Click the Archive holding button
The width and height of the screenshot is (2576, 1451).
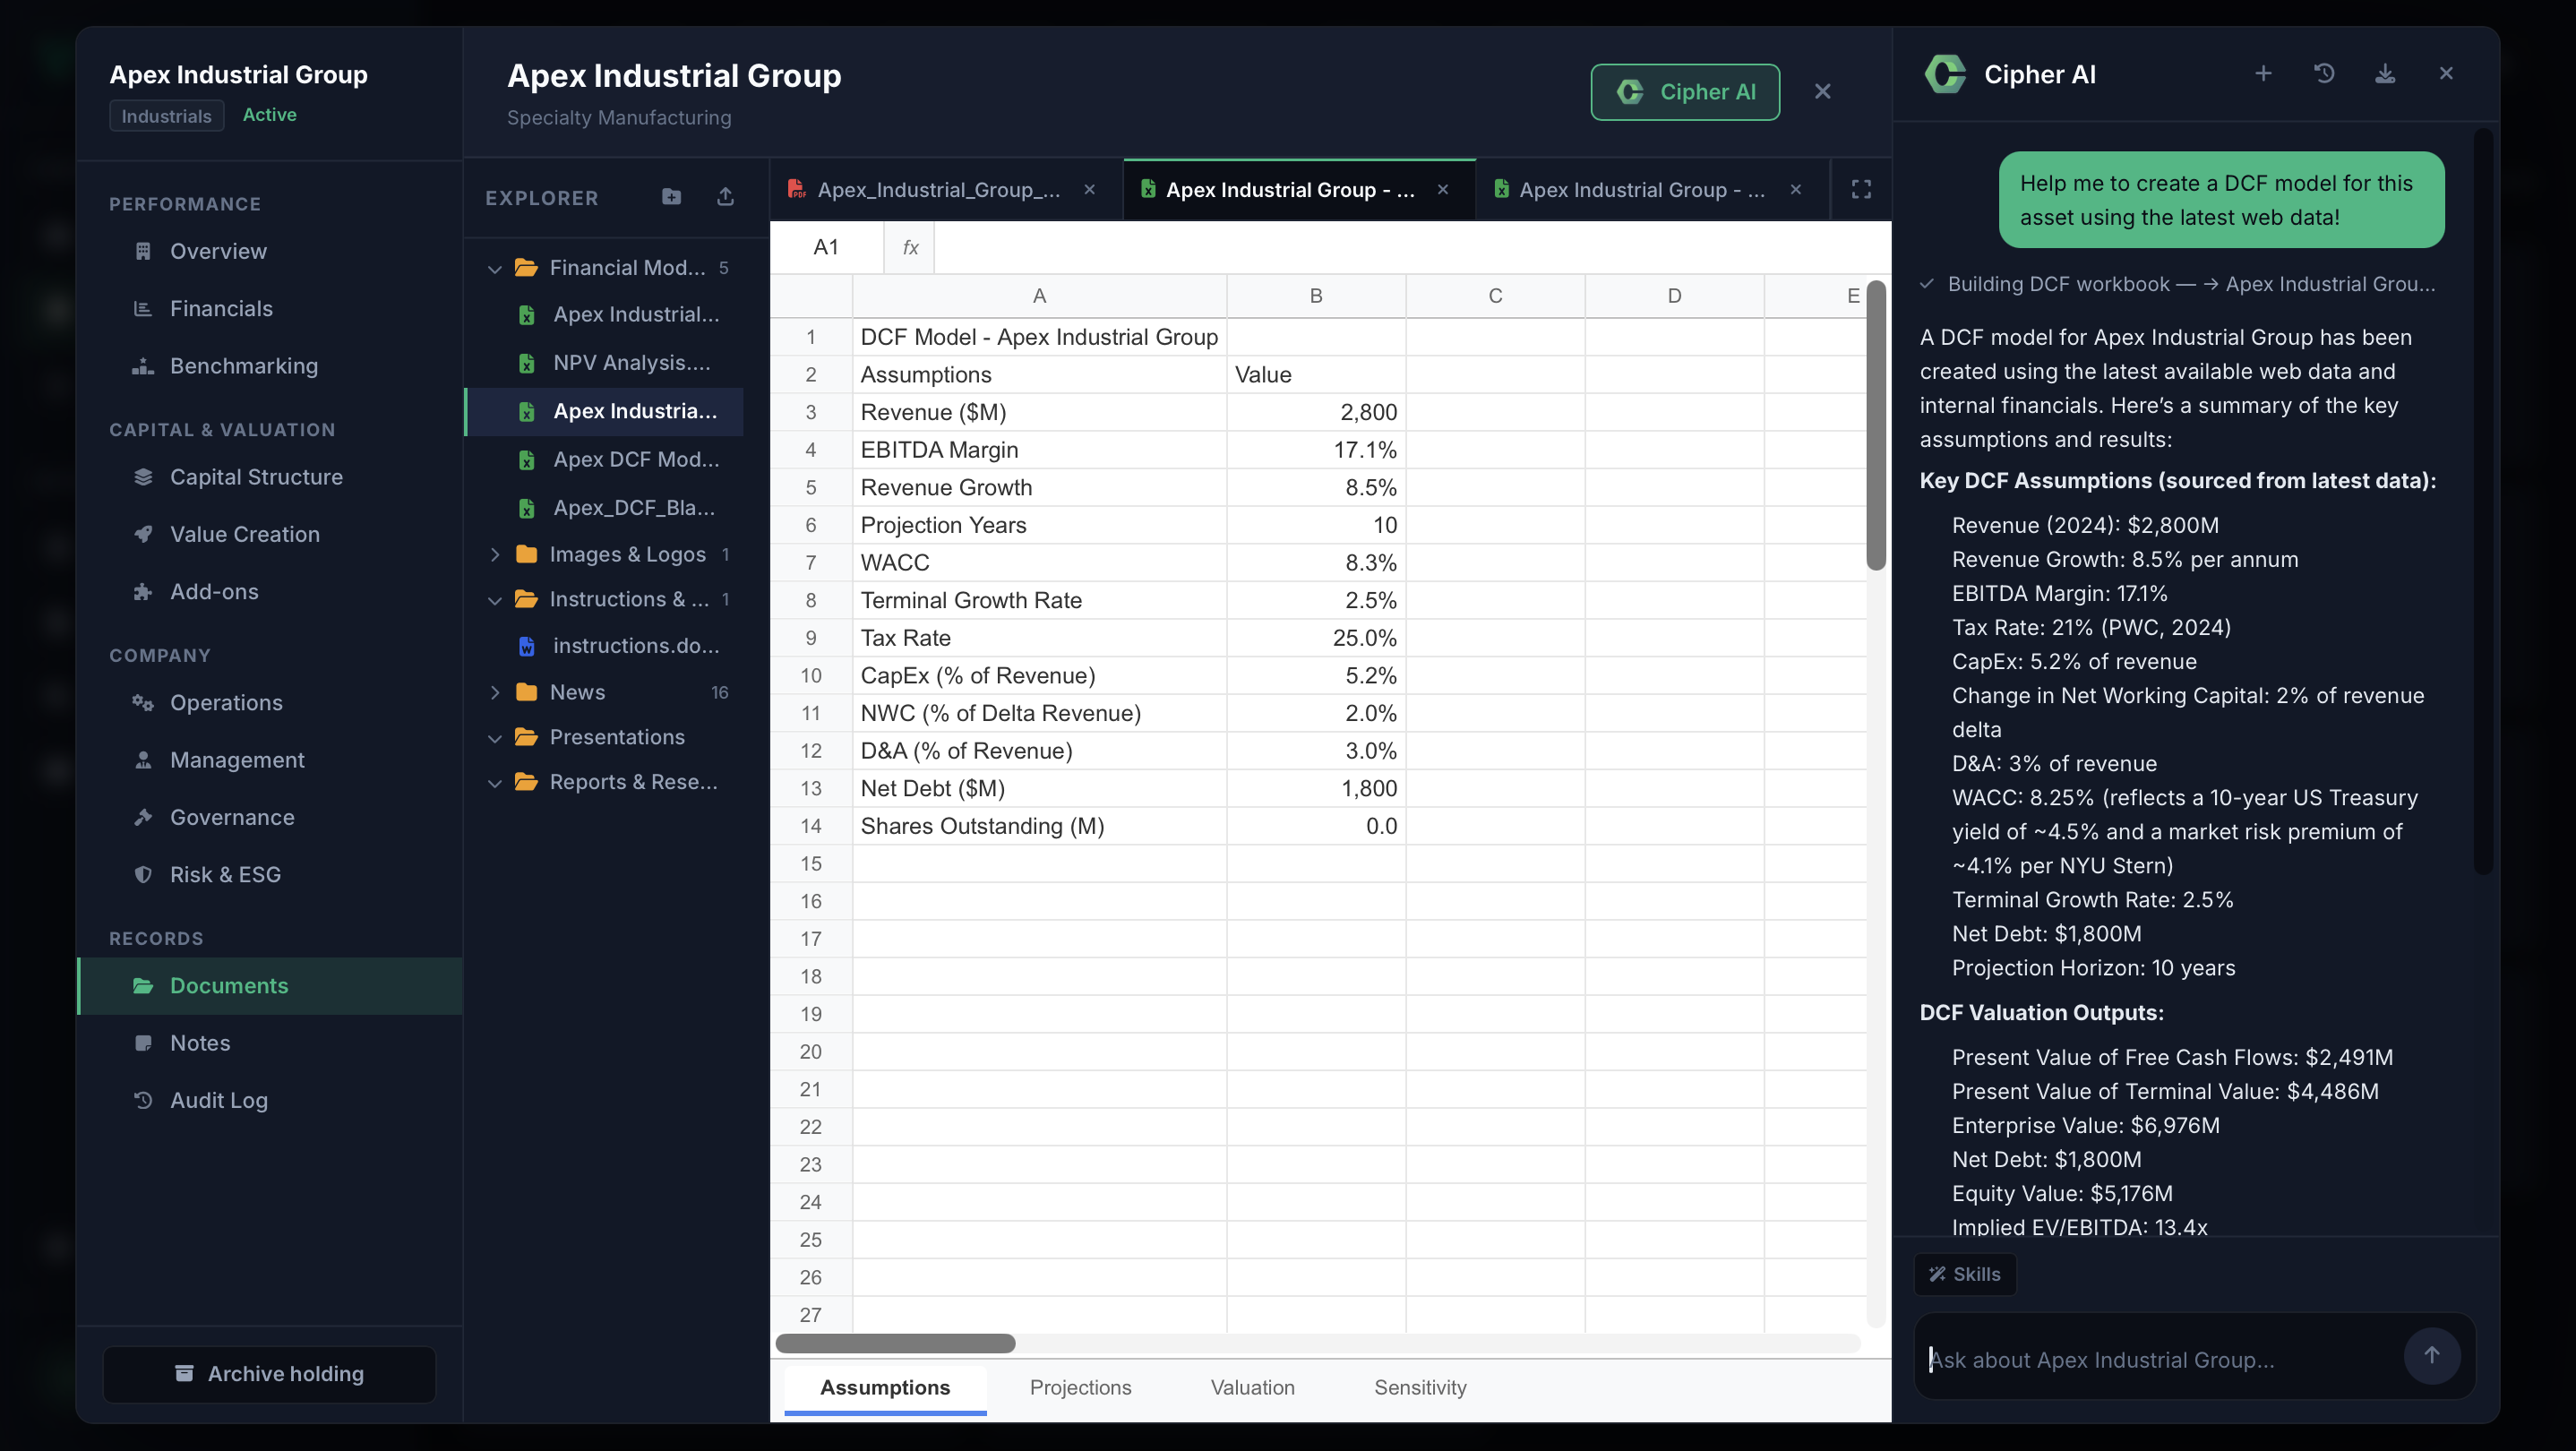click(269, 1373)
